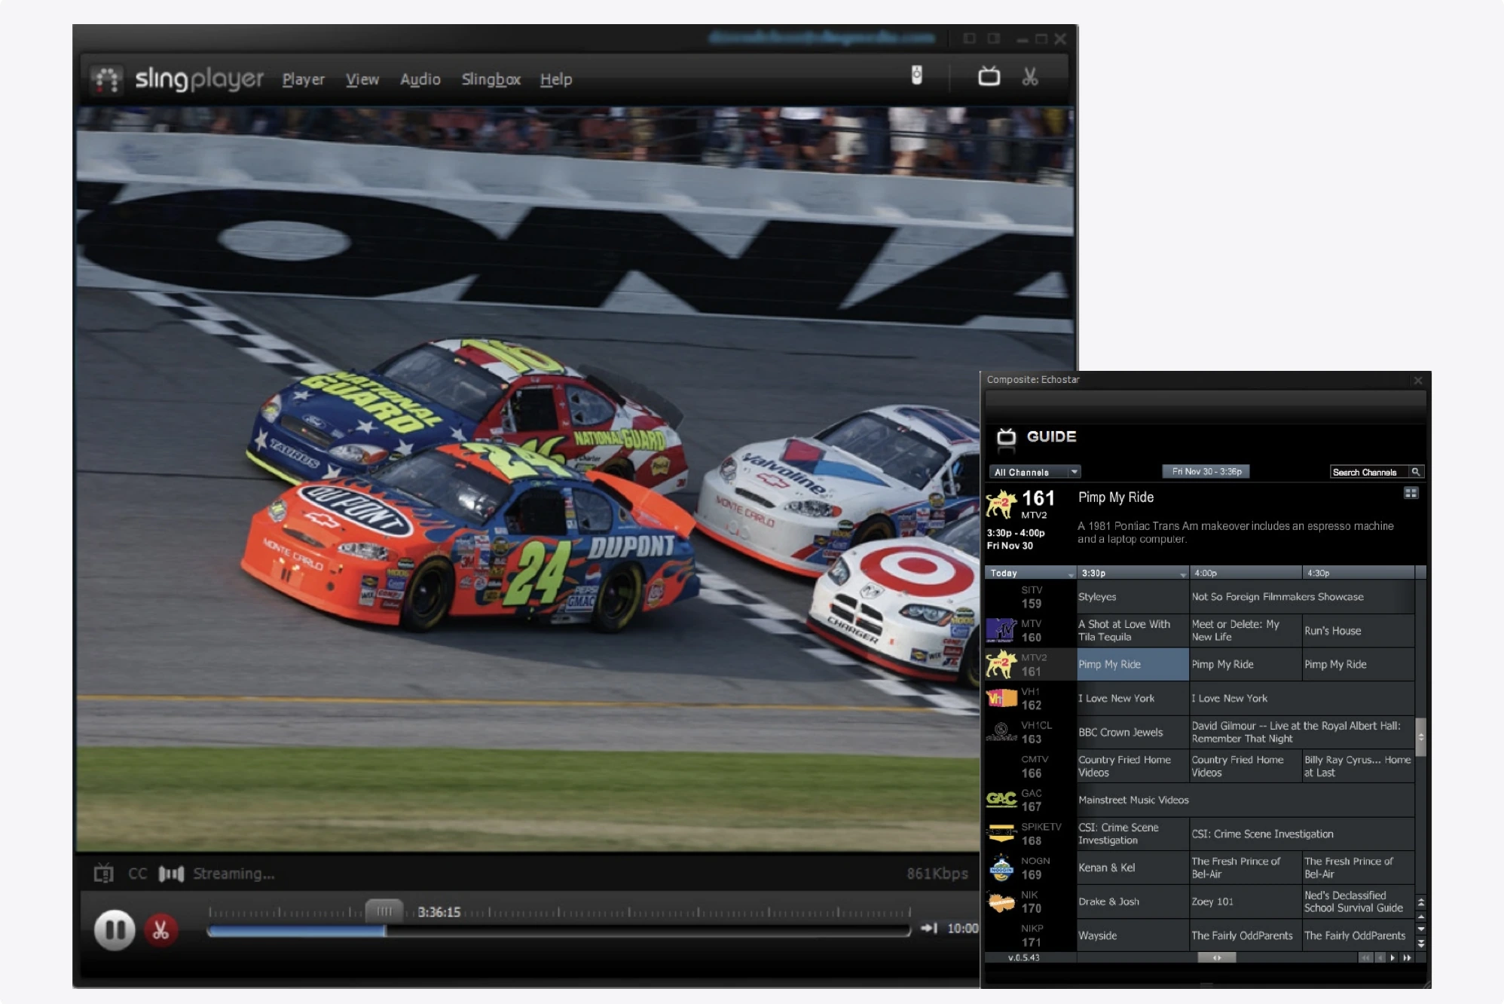
Task: Select Styleyes program
Action: (1133, 597)
